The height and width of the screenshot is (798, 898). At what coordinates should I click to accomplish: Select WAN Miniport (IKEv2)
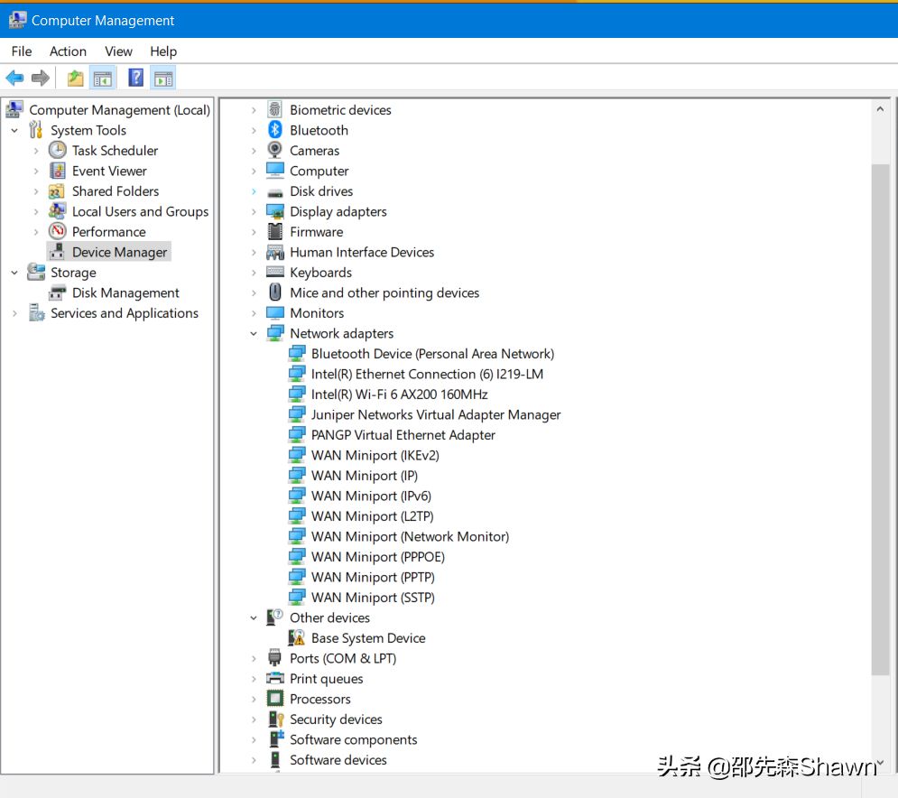click(375, 456)
